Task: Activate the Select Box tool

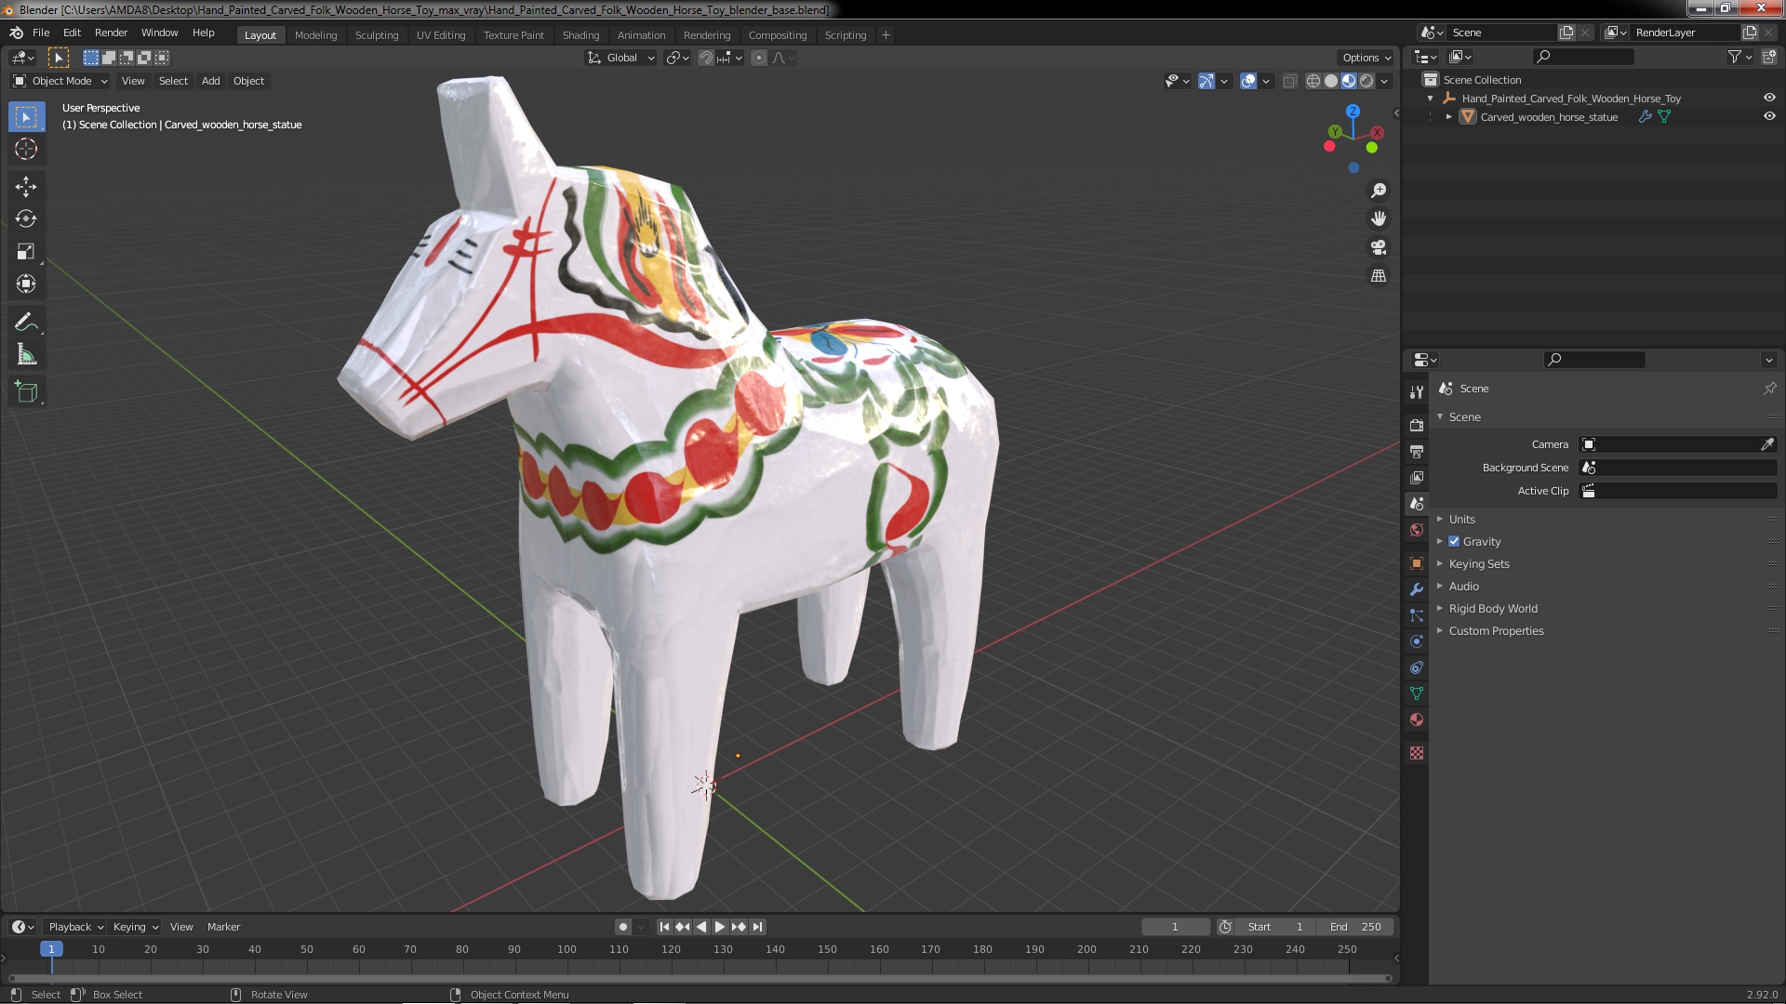Action: [26, 117]
